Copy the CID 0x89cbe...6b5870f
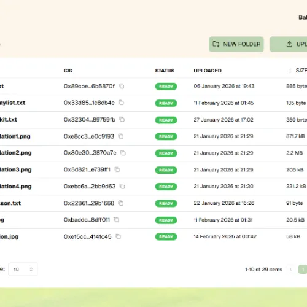Viewport: 307px width, 307px height. click(x=122, y=86)
